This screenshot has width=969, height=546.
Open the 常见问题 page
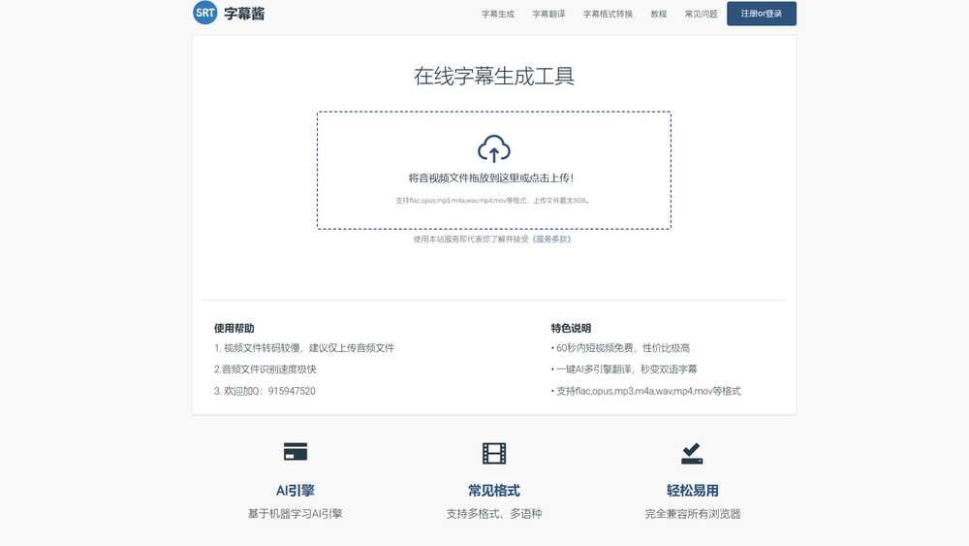(x=701, y=14)
